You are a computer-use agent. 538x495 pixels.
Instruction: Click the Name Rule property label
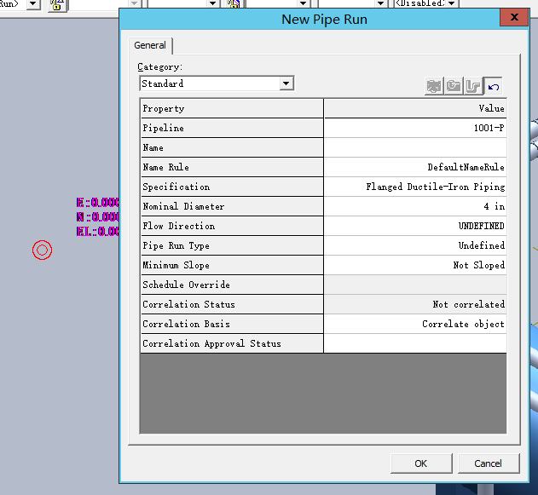pos(232,167)
